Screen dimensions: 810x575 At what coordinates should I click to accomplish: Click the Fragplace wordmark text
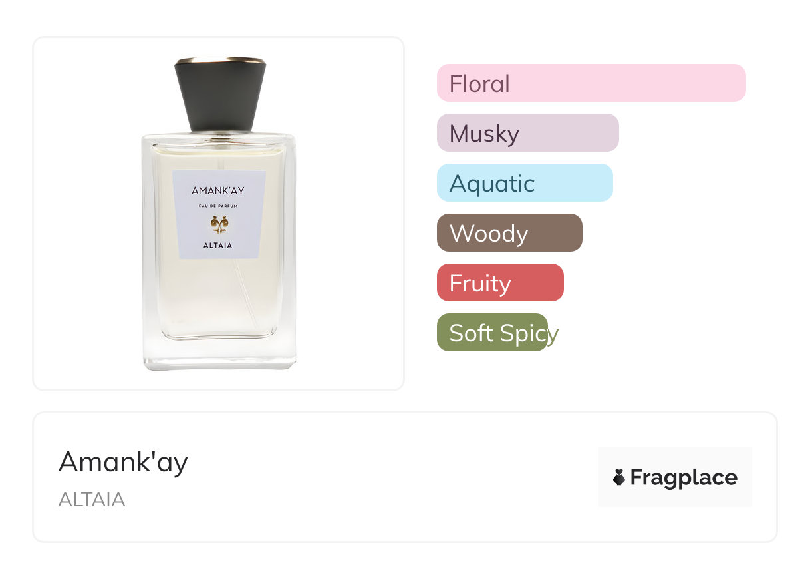(684, 478)
